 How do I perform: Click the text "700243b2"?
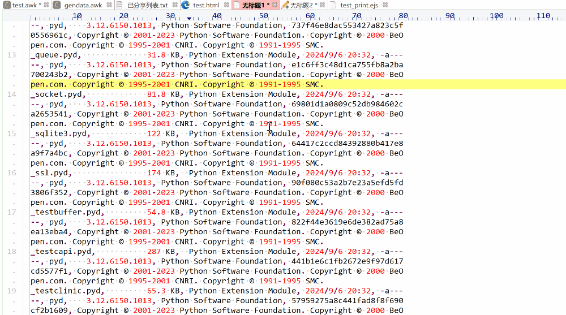click(x=49, y=75)
